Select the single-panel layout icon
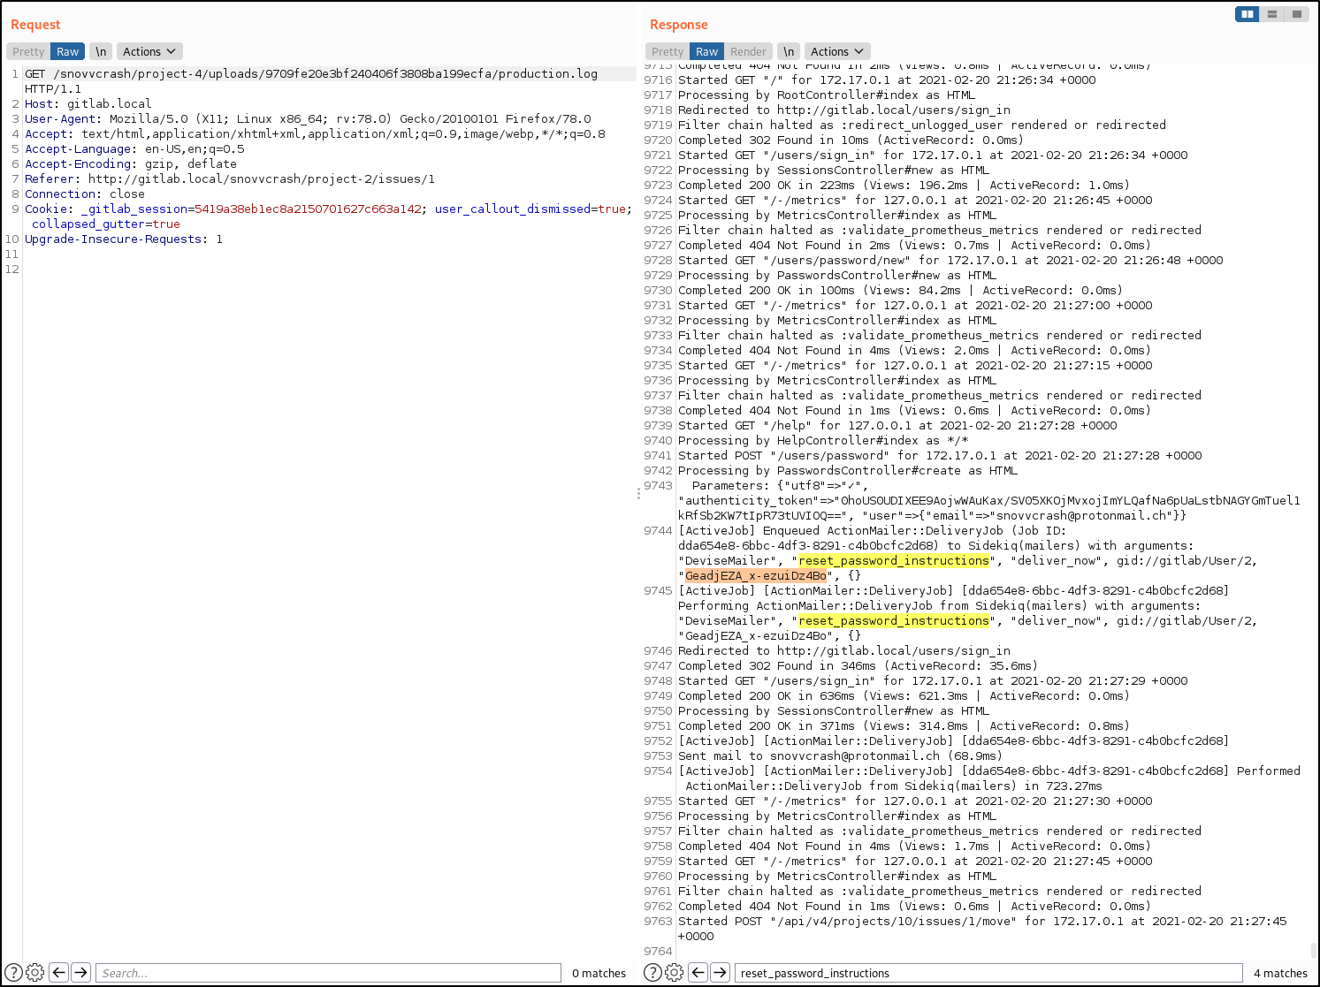This screenshot has width=1320, height=987. click(1297, 14)
